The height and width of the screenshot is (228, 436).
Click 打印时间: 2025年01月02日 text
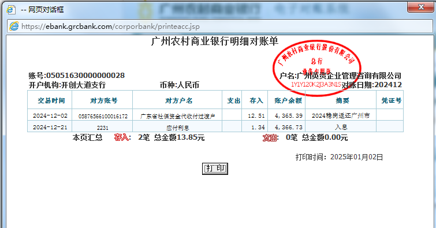click(339, 157)
